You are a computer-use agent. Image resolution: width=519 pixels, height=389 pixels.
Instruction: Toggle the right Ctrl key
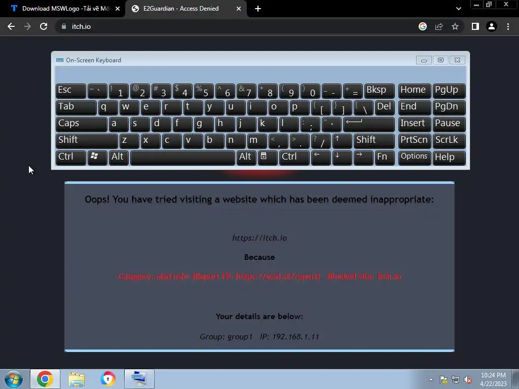tap(294, 158)
